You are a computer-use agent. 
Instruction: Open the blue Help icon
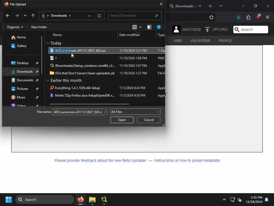click(159, 27)
